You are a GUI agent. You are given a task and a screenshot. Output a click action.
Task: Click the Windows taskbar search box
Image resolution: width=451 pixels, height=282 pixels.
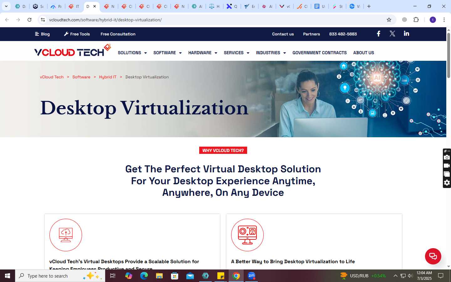click(60, 276)
